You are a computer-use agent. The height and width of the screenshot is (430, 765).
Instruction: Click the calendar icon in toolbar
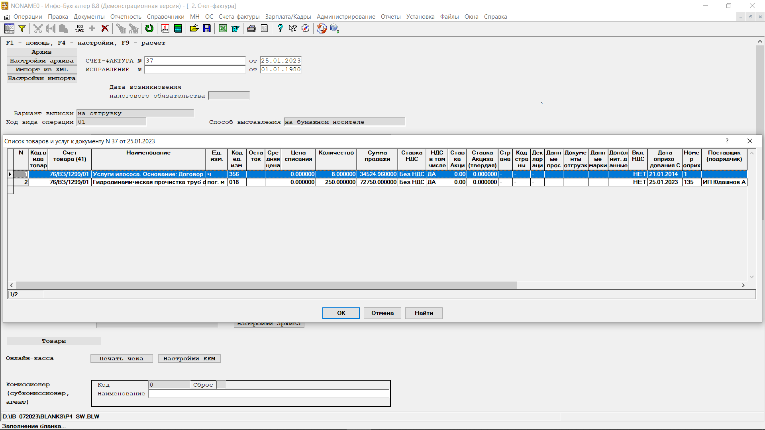[x=165, y=28]
